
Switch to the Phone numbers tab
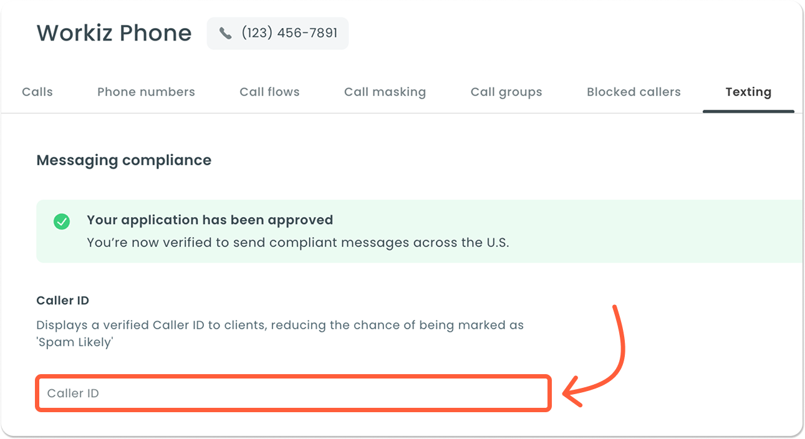[x=146, y=92]
